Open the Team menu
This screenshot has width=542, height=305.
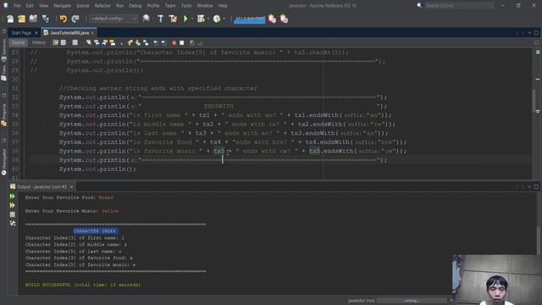(170, 6)
